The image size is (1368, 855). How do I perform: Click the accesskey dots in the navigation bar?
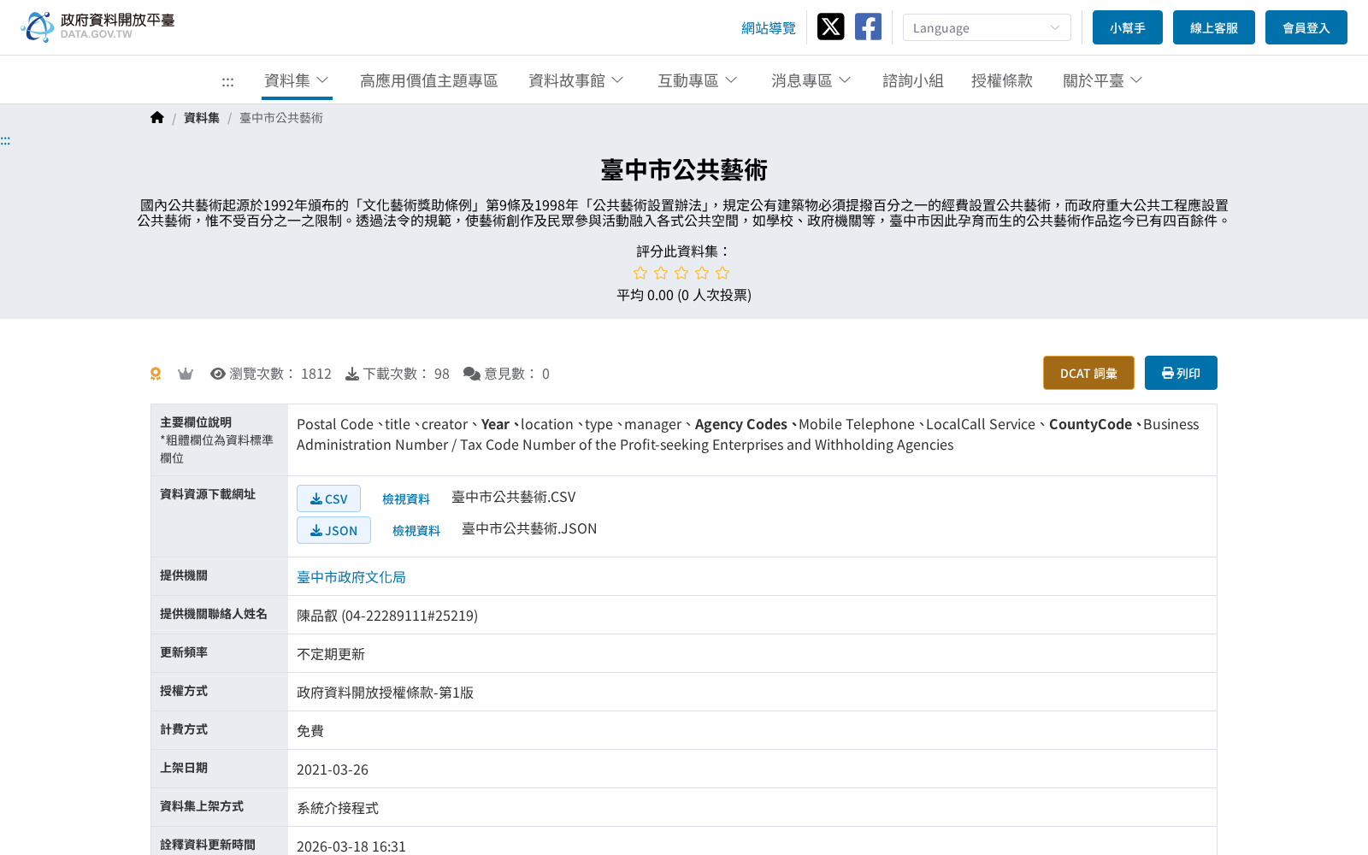tap(227, 81)
